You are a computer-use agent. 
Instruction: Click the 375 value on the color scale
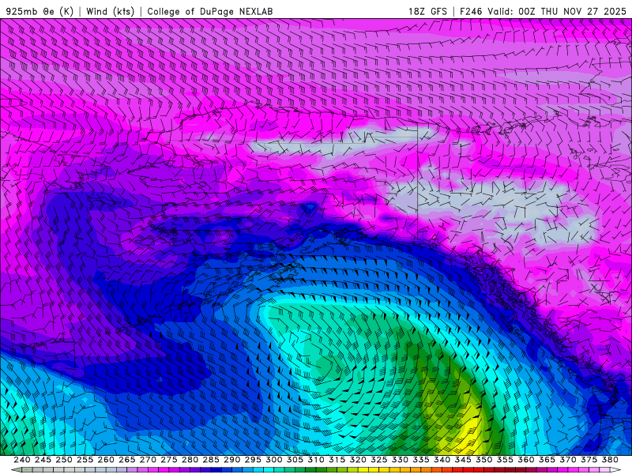point(589,460)
